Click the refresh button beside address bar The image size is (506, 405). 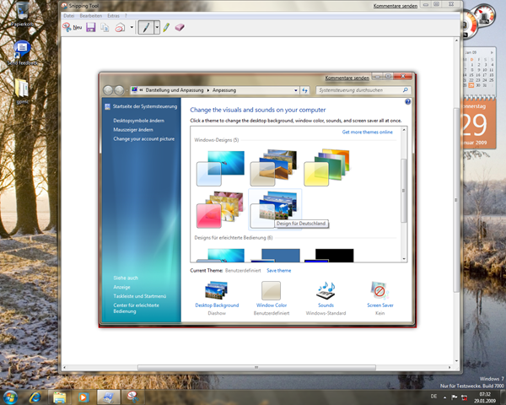click(x=305, y=90)
